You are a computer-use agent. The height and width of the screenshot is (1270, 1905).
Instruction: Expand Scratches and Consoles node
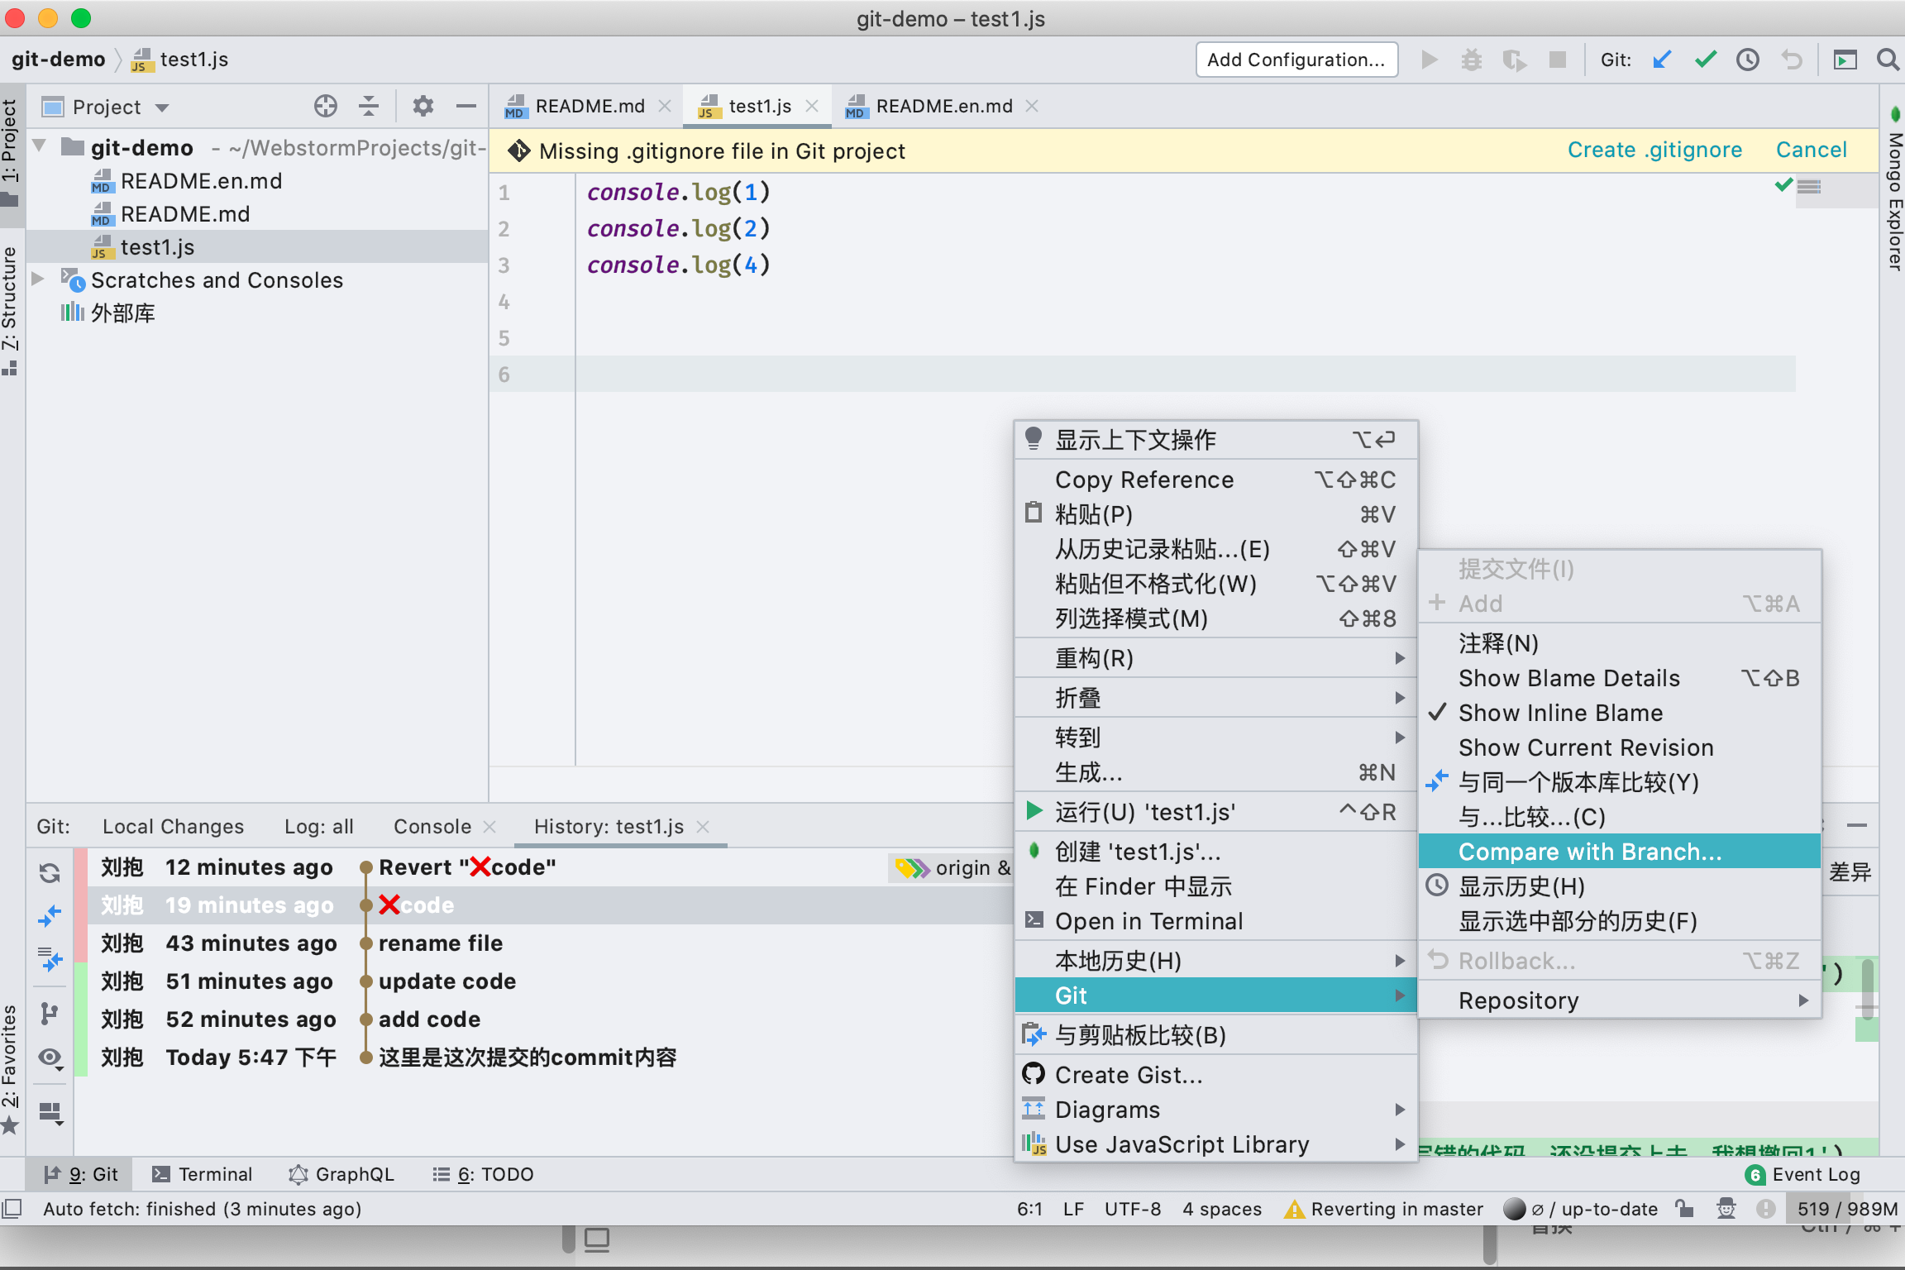coord(38,279)
